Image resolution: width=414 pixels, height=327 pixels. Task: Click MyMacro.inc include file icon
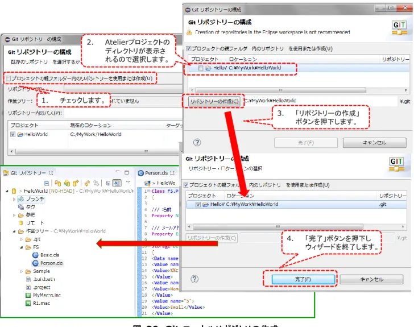[x=28, y=295]
